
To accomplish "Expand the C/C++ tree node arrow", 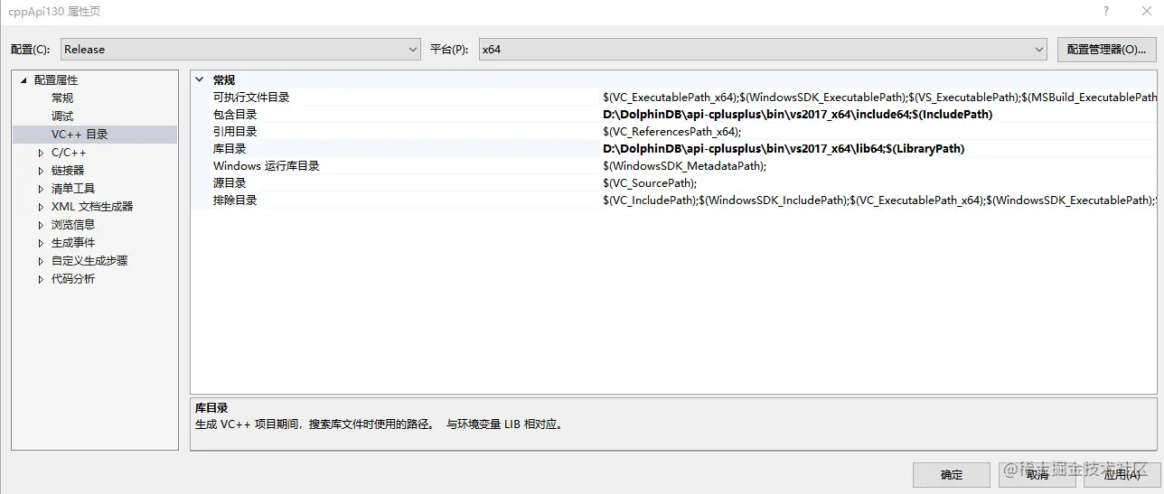I will (41, 153).
